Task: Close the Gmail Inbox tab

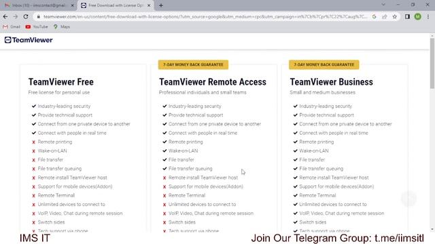Action: click(72, 5)
